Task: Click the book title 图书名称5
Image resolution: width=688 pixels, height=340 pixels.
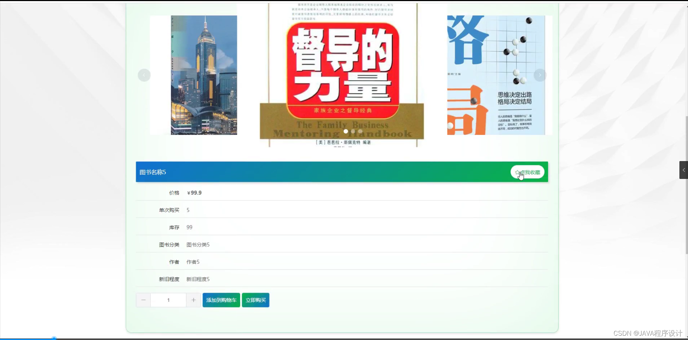Action: [x=153, y=172]
